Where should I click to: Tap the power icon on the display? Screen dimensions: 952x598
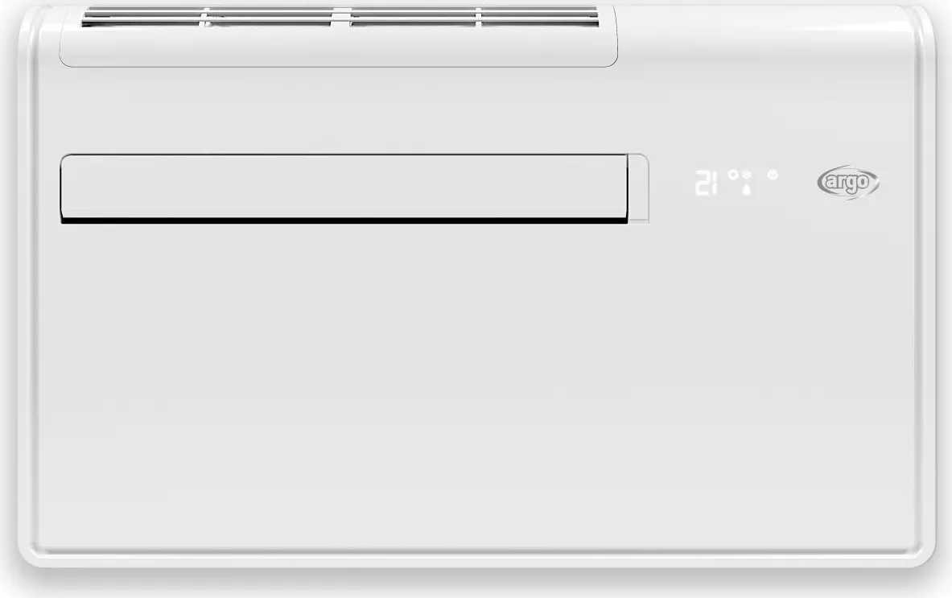(x=773, y=175)
